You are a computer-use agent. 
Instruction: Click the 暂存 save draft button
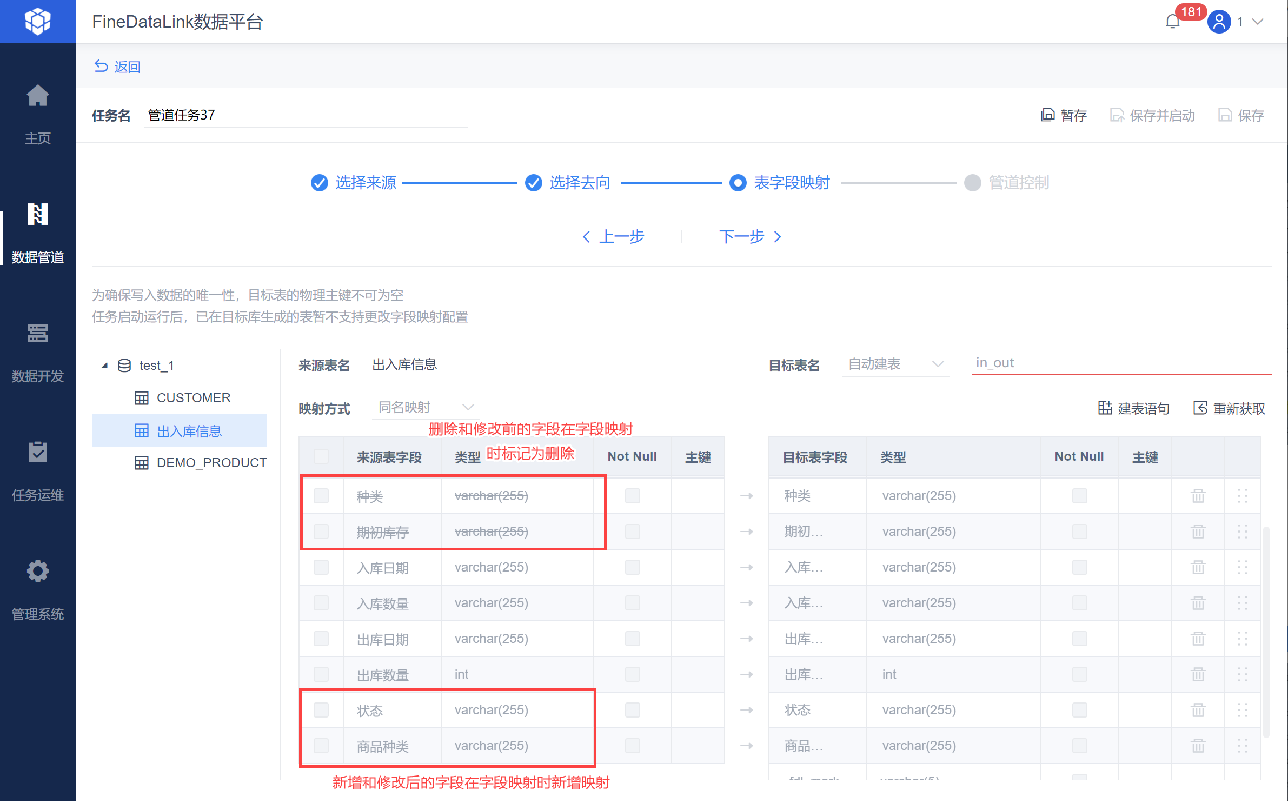[x=1064, y=115]
